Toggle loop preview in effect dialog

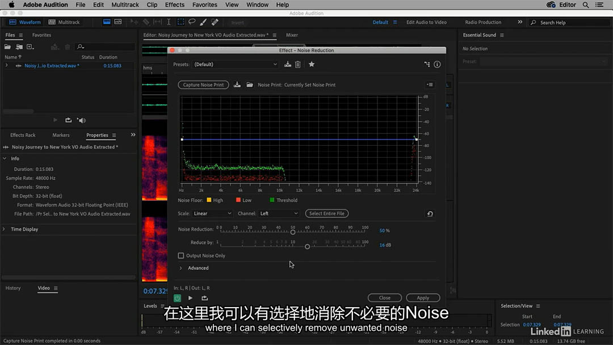tap(204, 298)
